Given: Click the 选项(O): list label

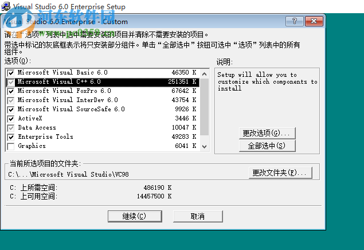Looking at the screenshot, I should [x=18, y=61].
